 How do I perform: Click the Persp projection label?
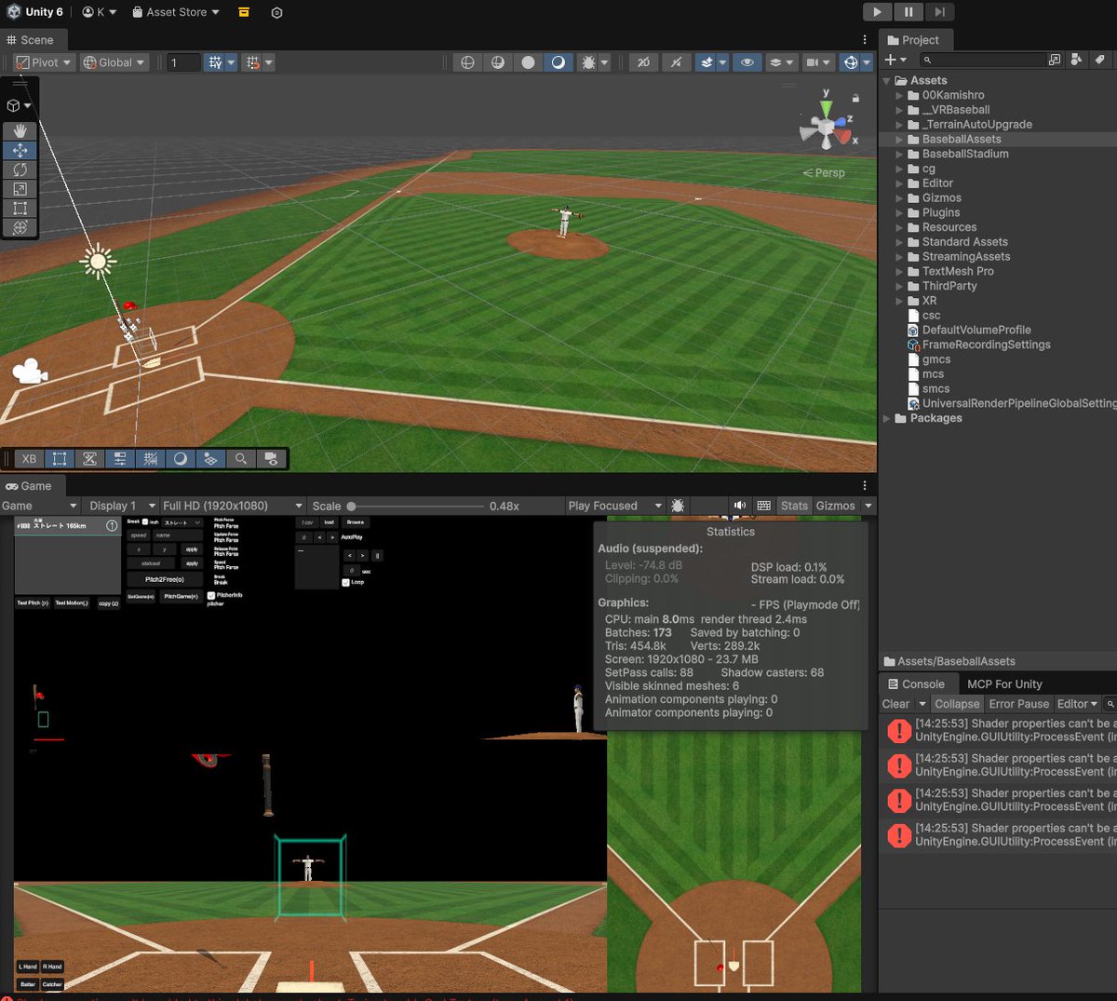824,173
